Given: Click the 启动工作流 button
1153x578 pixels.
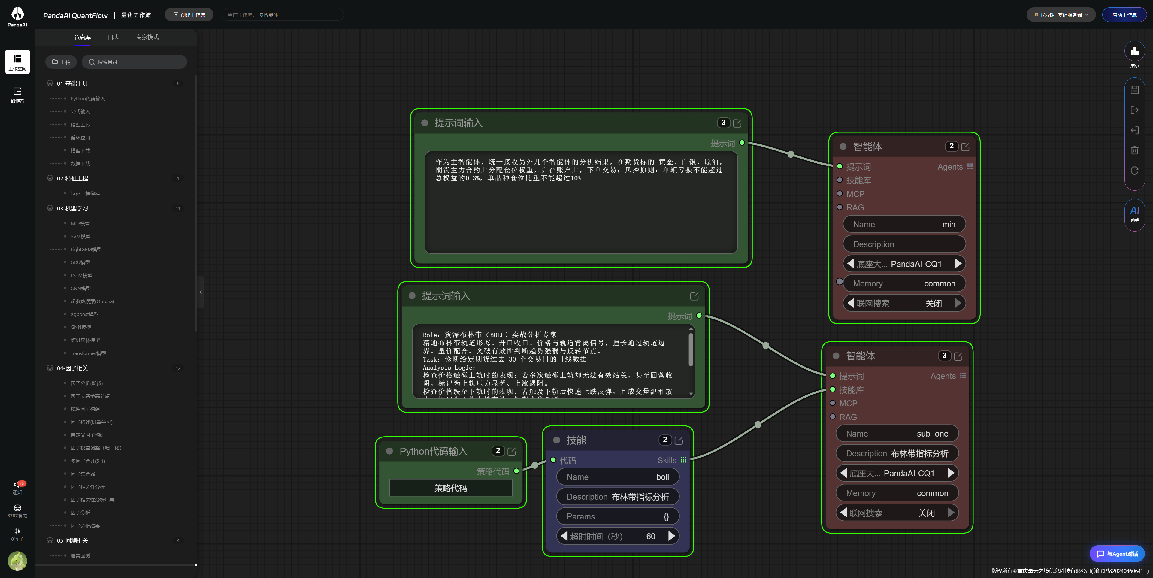Looking at the screenshot, I should point(1124,15).
